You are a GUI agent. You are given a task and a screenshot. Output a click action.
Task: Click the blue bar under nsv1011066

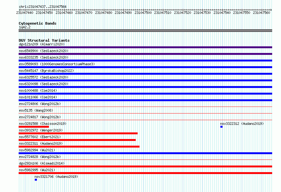click(x=145, y=100)
